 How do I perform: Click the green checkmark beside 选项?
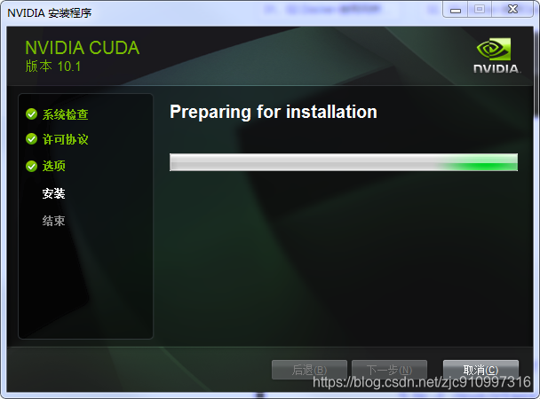(31, 167)
